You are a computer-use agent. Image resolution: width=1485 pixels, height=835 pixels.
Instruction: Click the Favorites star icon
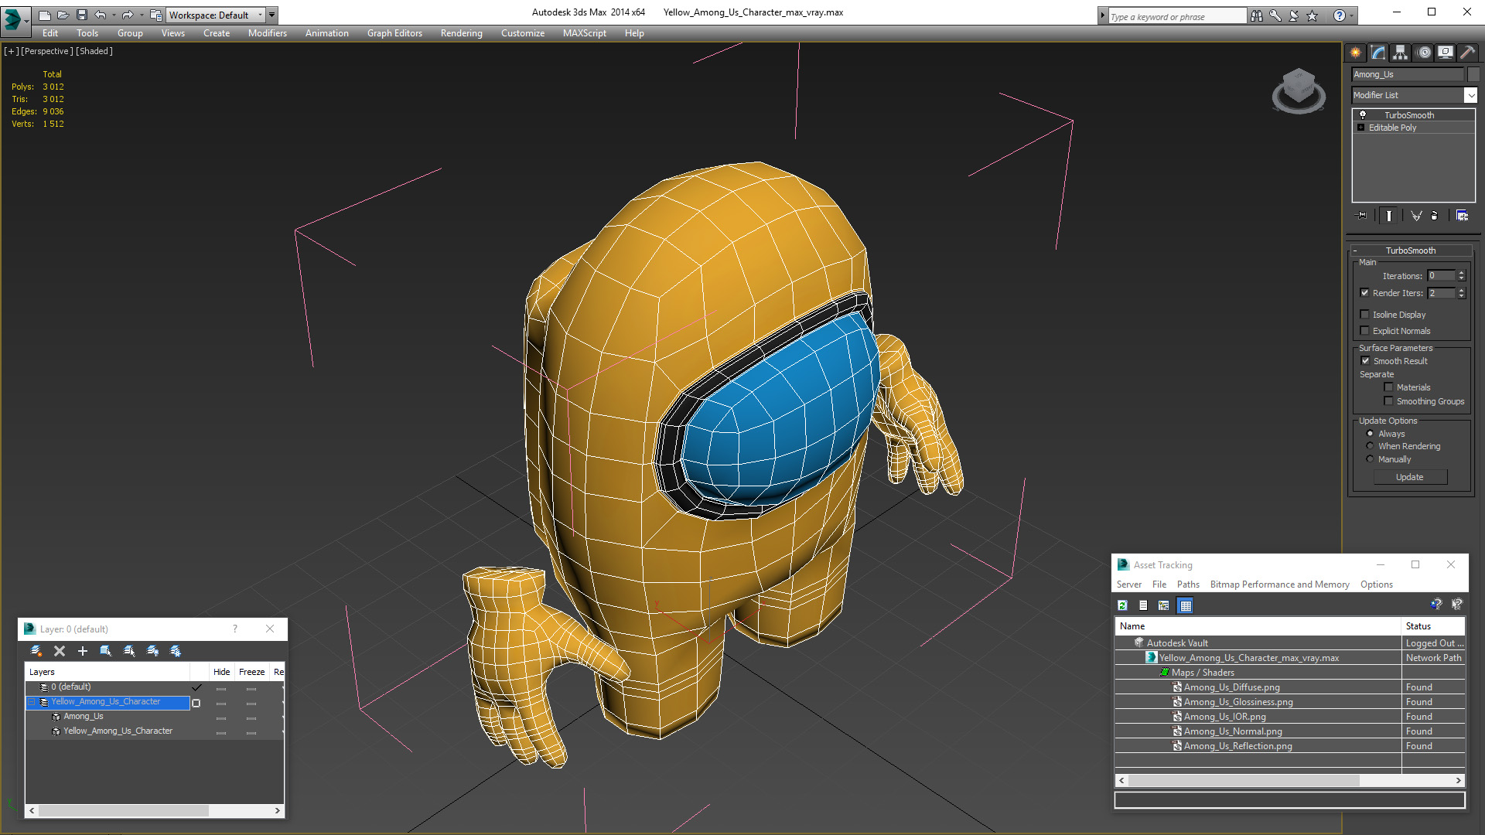coord(1313,15)
